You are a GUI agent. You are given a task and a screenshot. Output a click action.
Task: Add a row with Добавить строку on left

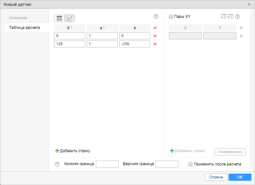coord(72,151)
